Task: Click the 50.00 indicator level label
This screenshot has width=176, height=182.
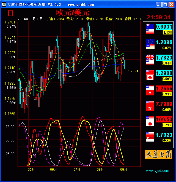Action: (x=10, y=140)
